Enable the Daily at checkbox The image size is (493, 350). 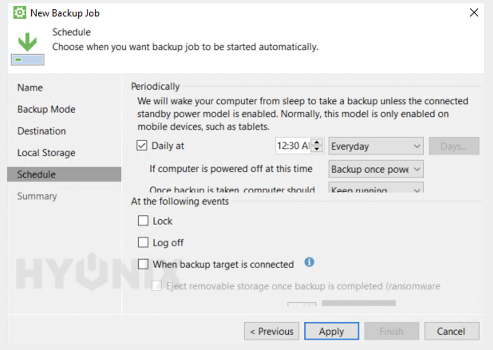click(x=141, y=145)
